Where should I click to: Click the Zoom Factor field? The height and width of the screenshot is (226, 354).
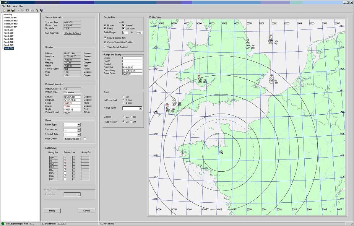pyautogui.click(x=132, y=73)
